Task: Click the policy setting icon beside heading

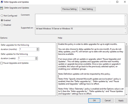Action: tap(2, 8)
